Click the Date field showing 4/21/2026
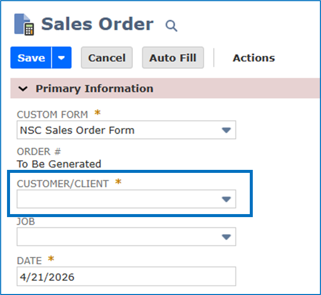This screenshot has width=321, height=295. point(125,276)
